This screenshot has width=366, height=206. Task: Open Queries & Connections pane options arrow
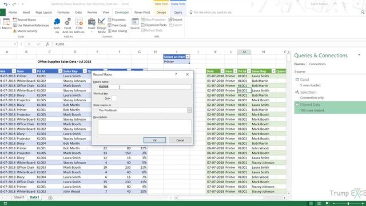pyautogui.click(x=359, y=55)
